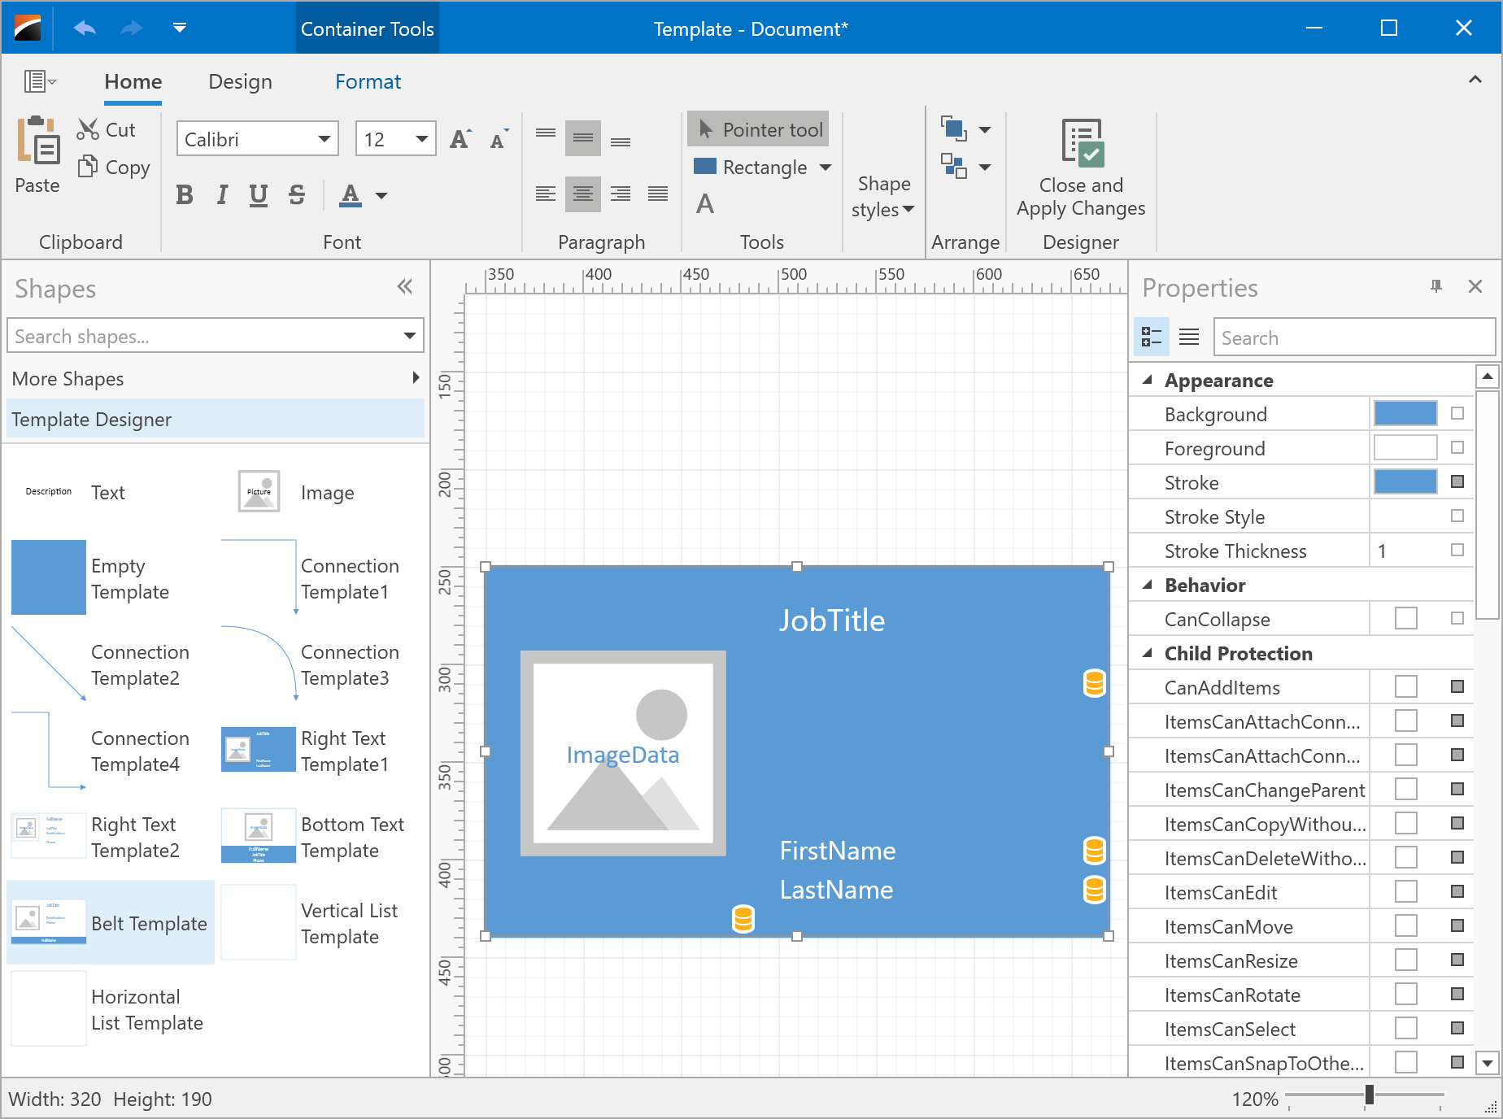Screen dimensions: 1503x1119
Task: Pick the Bottom Text Template shape
Action: 319,836
